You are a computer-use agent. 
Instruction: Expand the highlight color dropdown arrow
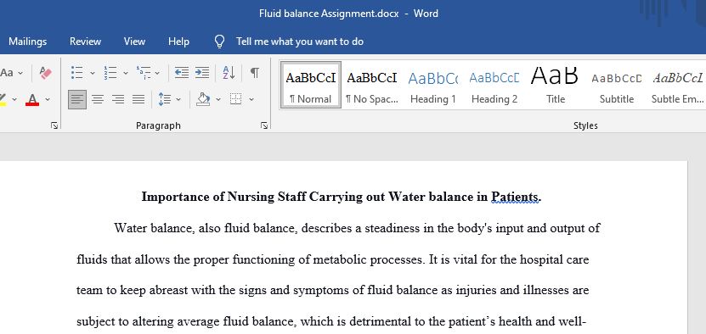pyautogui.click(x=14, y=99)
